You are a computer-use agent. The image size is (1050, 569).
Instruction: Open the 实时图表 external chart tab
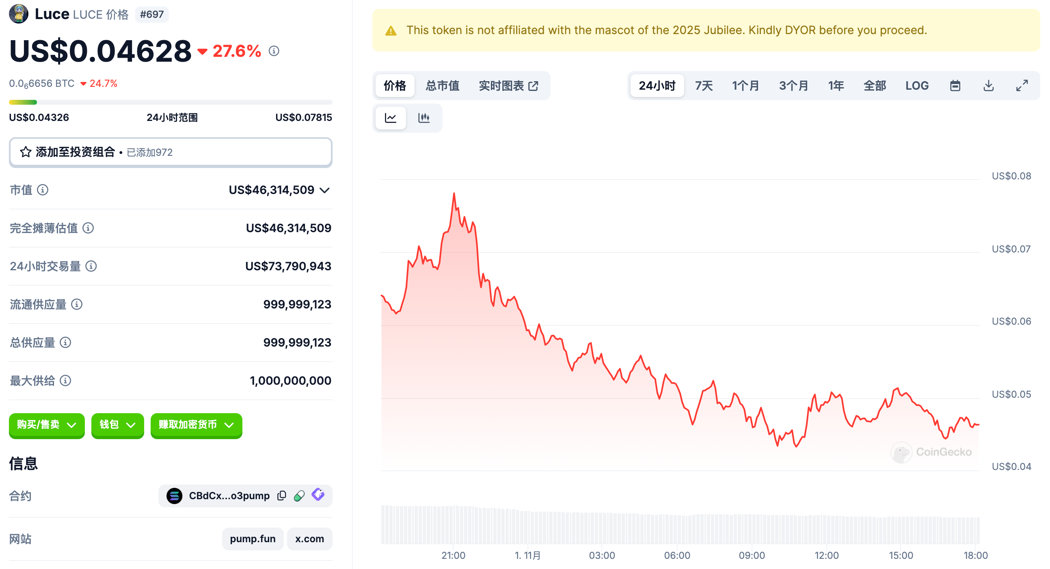pos(508,86)
